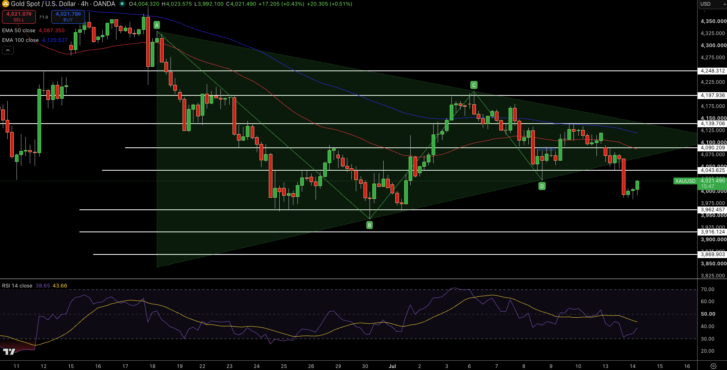Click the 4,248.312 horizontal line label

(712, 71)
